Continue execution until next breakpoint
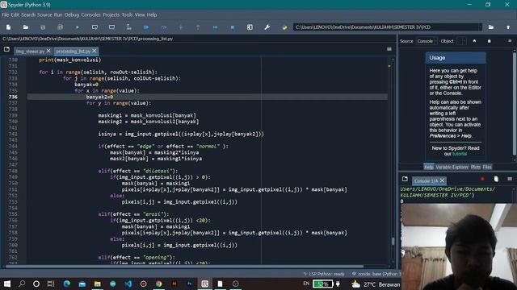Image resolution: width=517 pixels, height=290 pixels. (215, 27)
